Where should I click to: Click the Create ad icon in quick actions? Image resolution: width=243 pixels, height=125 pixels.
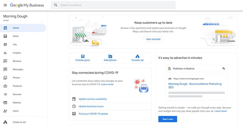pos(138,56)
